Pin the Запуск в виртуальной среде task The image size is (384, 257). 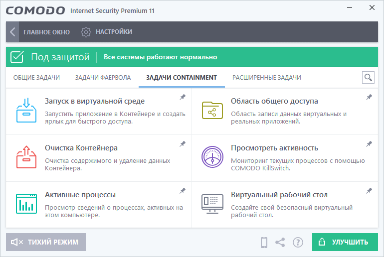183,97
